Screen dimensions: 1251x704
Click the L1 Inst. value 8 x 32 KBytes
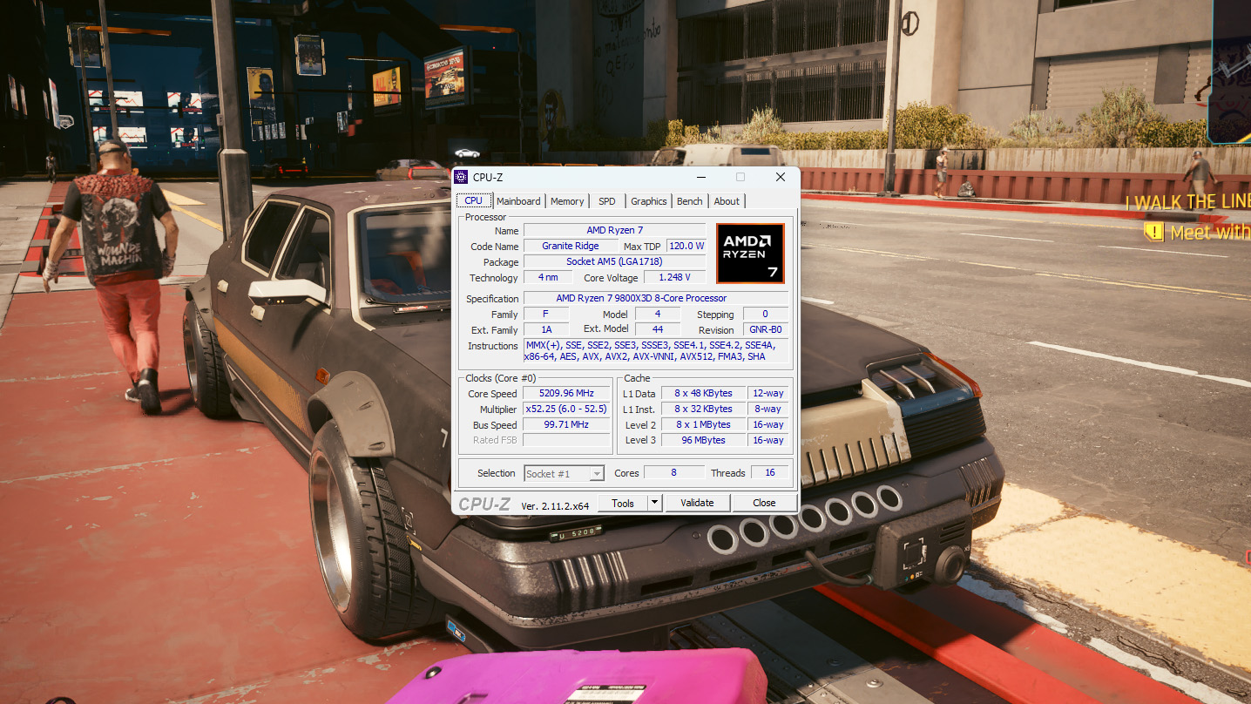[703, 410]
